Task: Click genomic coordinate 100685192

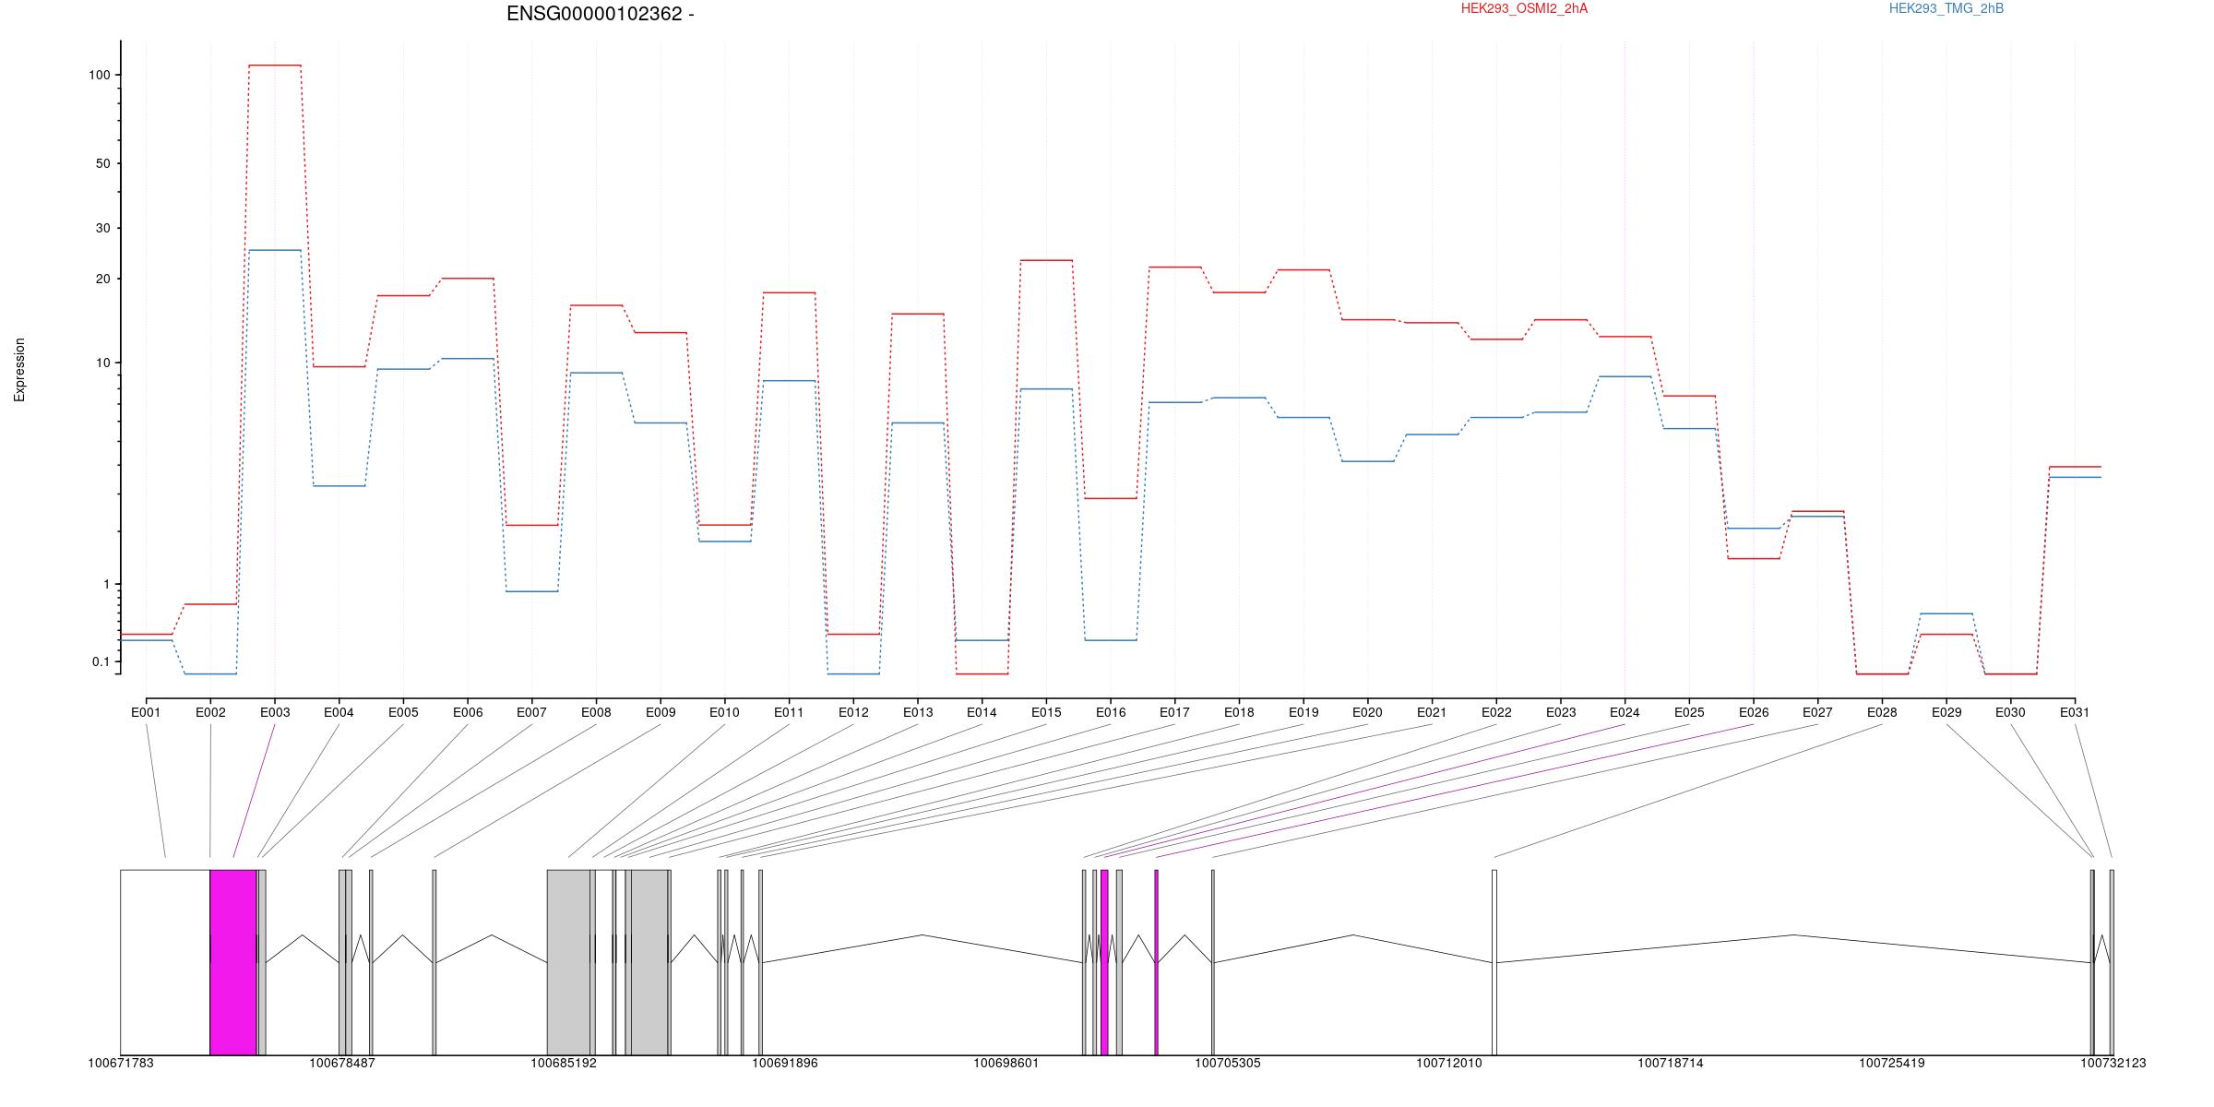Action: coord(564,1064)
